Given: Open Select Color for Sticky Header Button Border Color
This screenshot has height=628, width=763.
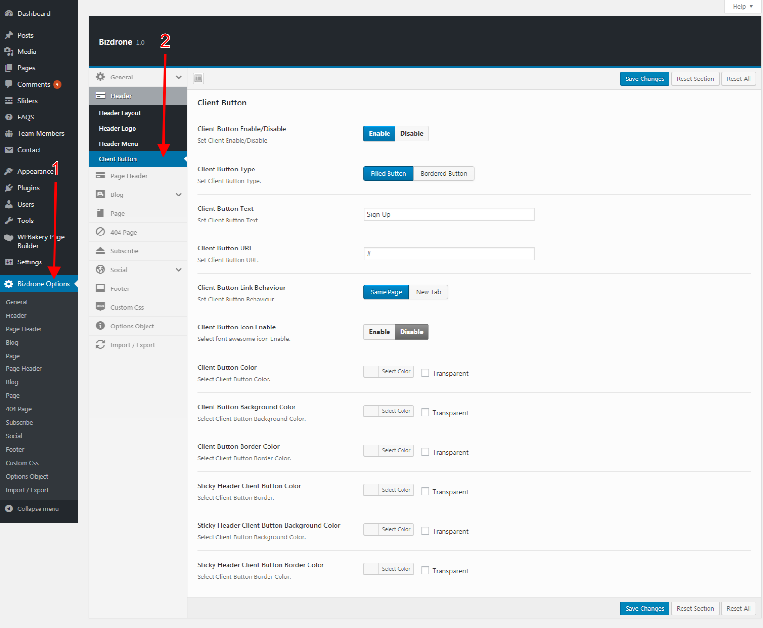Looking at the screenshot, I should 388,569.
